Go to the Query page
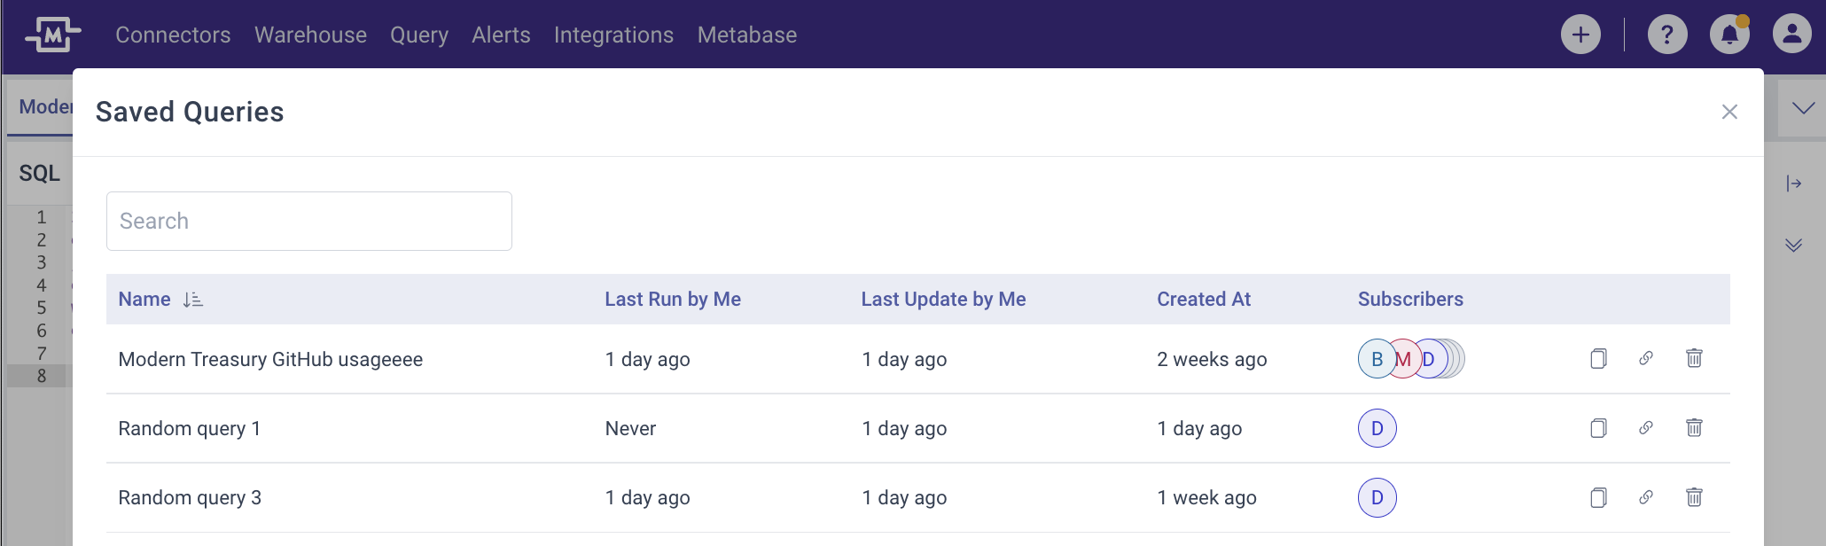Image resolution: width=1826 pixels, height=546 pixels. tap(419, 35)
